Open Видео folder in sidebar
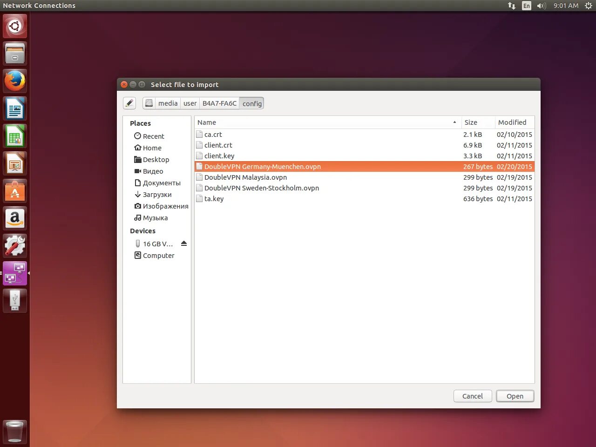Screen dimensions: 596x447 click(149, 171)
